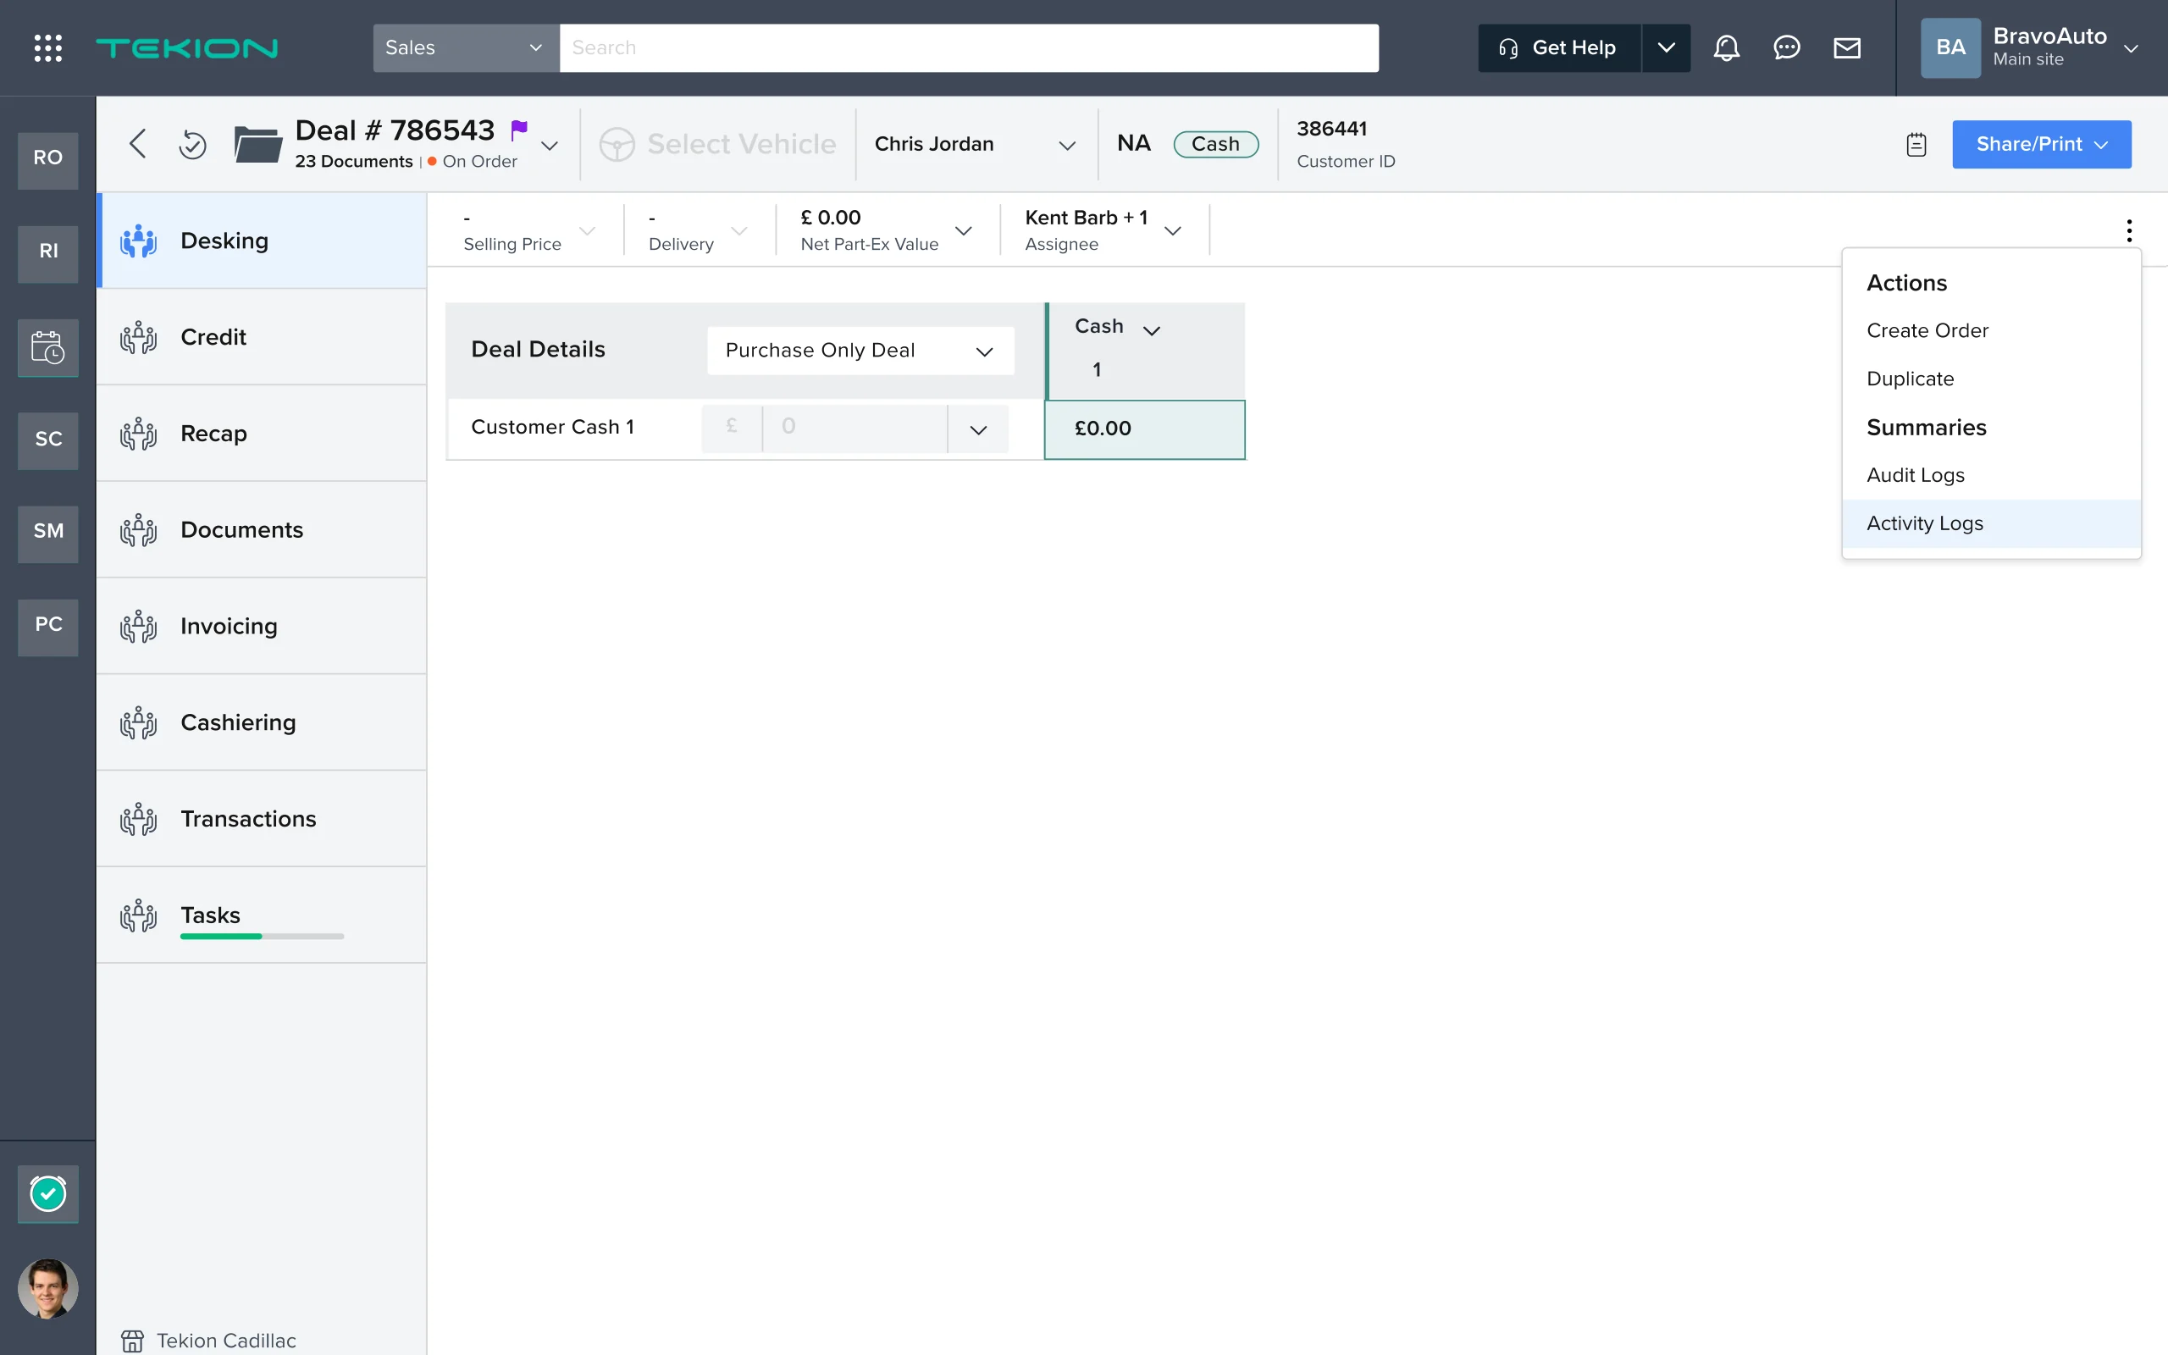
Task: Switch to the Credit tab
Action: pos(262,337)
